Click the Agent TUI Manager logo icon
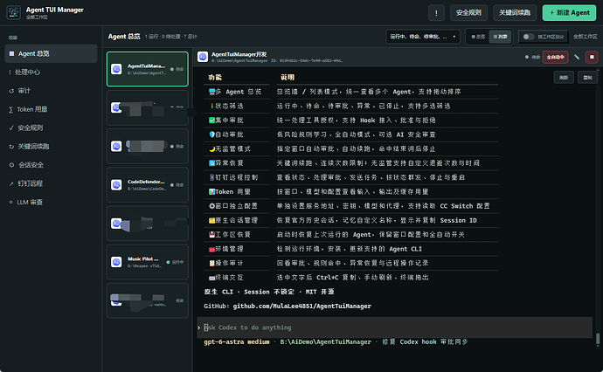 pyautogui.click(x=13, y=12)
